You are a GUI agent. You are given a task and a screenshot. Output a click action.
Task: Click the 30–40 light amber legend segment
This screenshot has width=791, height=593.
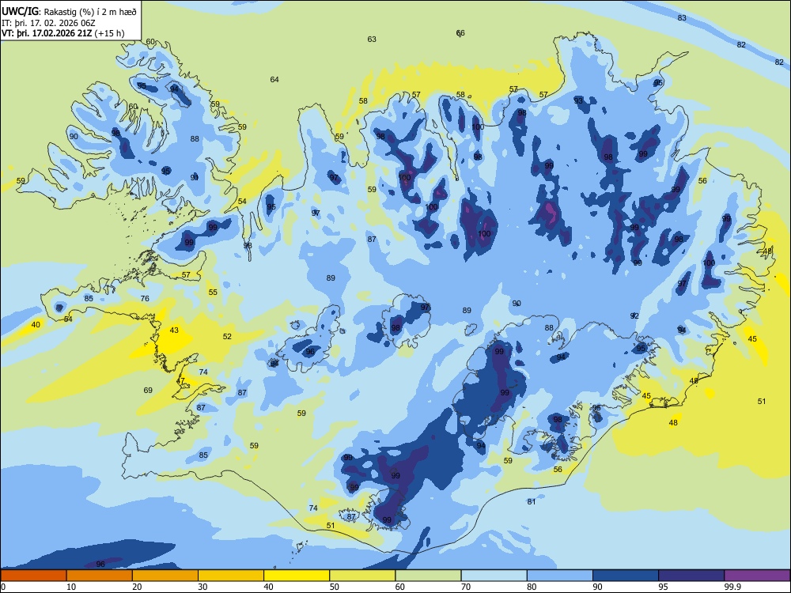click(231, 576)
